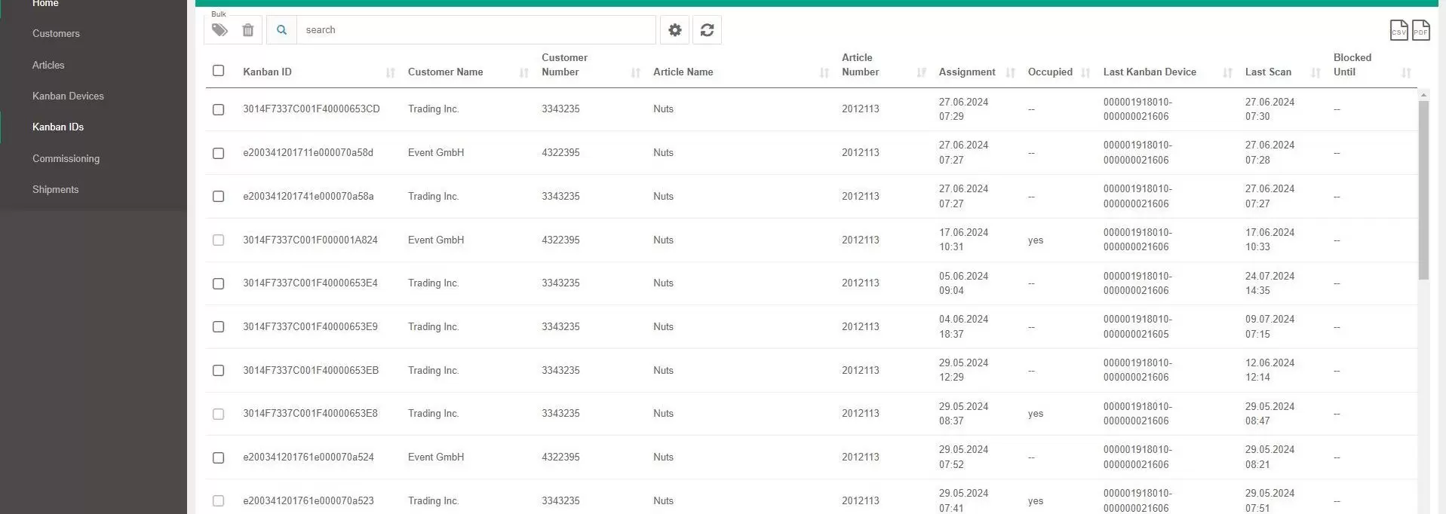
Task: Check row e200341201761e000070a524
Action: point(219,457)
